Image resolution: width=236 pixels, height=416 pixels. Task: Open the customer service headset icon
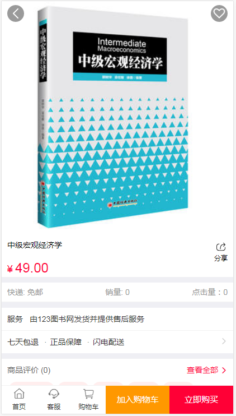(x=54, y=394)
